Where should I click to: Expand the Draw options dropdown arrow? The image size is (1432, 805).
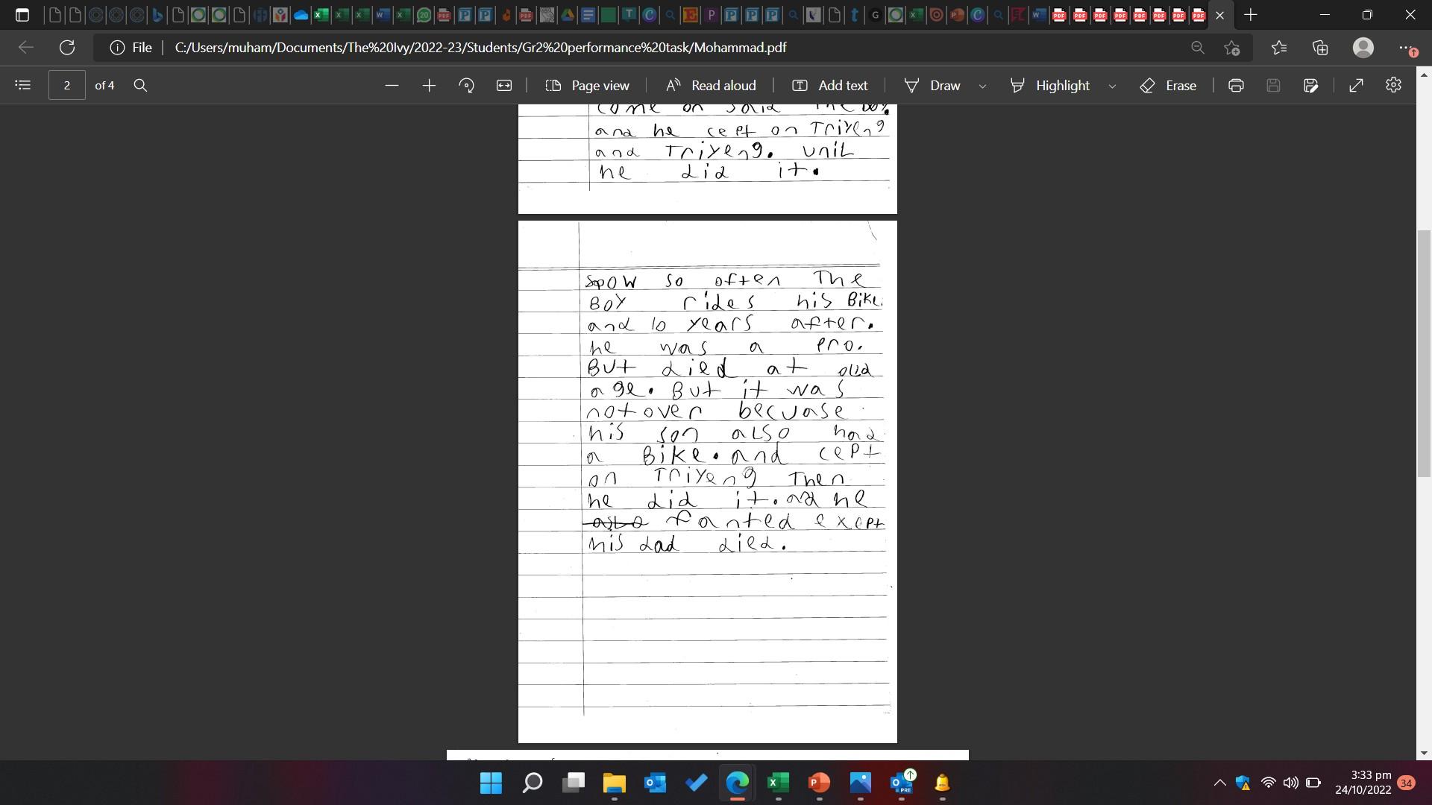click(982, 86)
